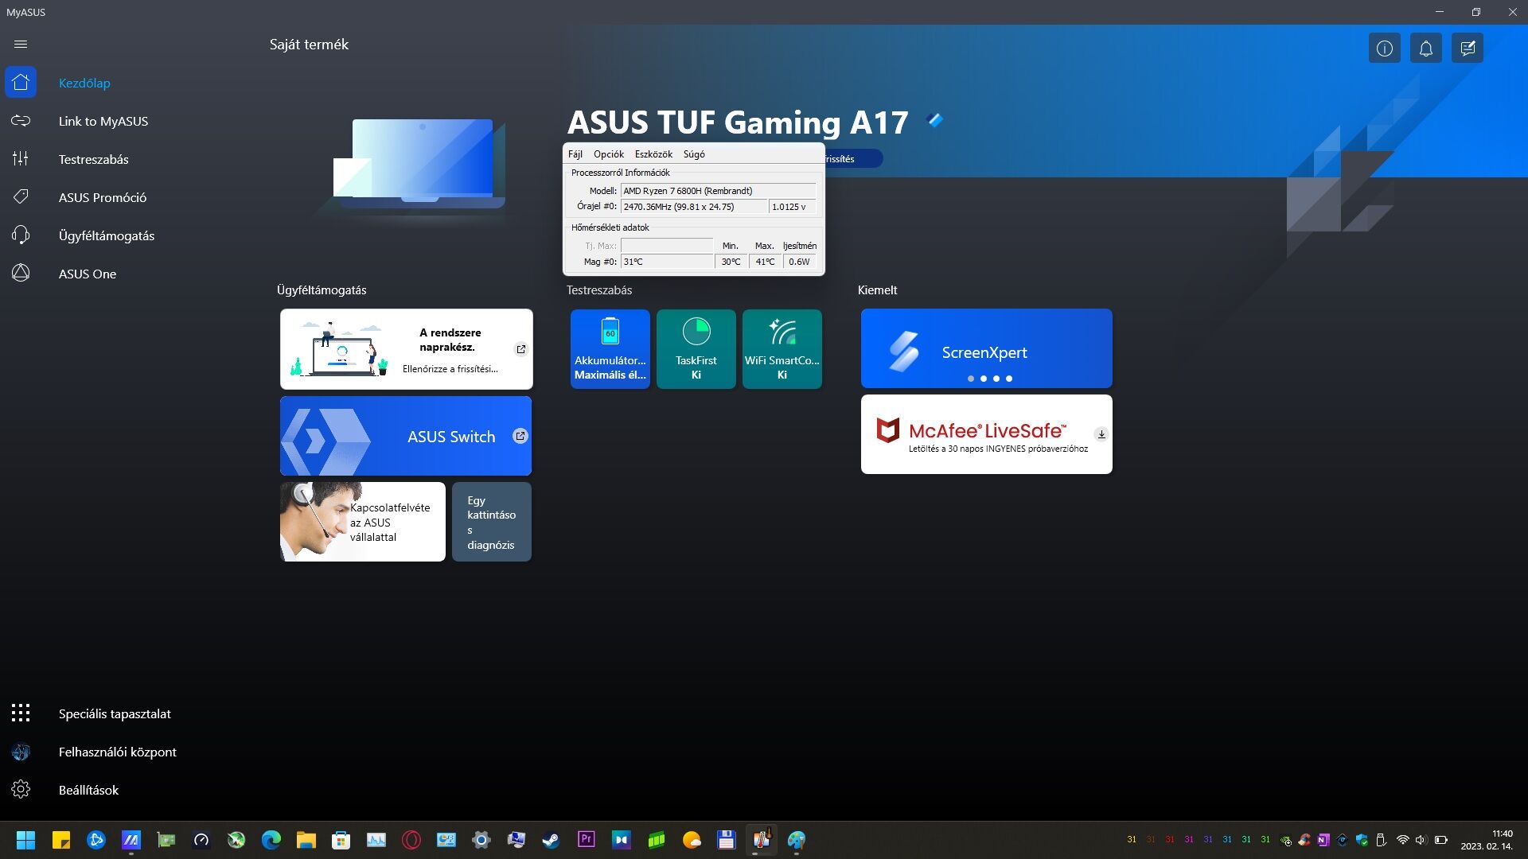Open the notifications bell
This screenshot has width=1528, height=859.
tap(1426, 49)
